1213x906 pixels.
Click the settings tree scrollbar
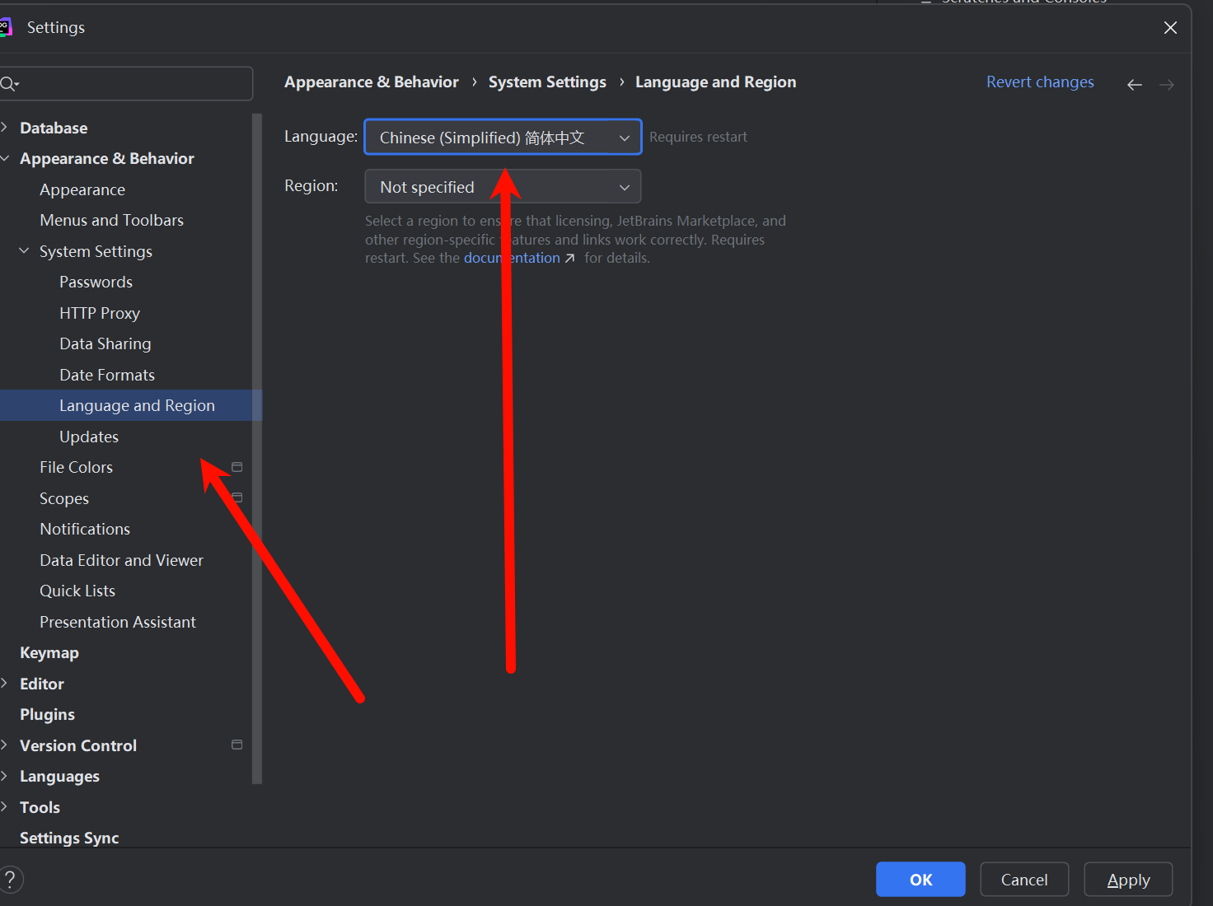click(257, 449)
